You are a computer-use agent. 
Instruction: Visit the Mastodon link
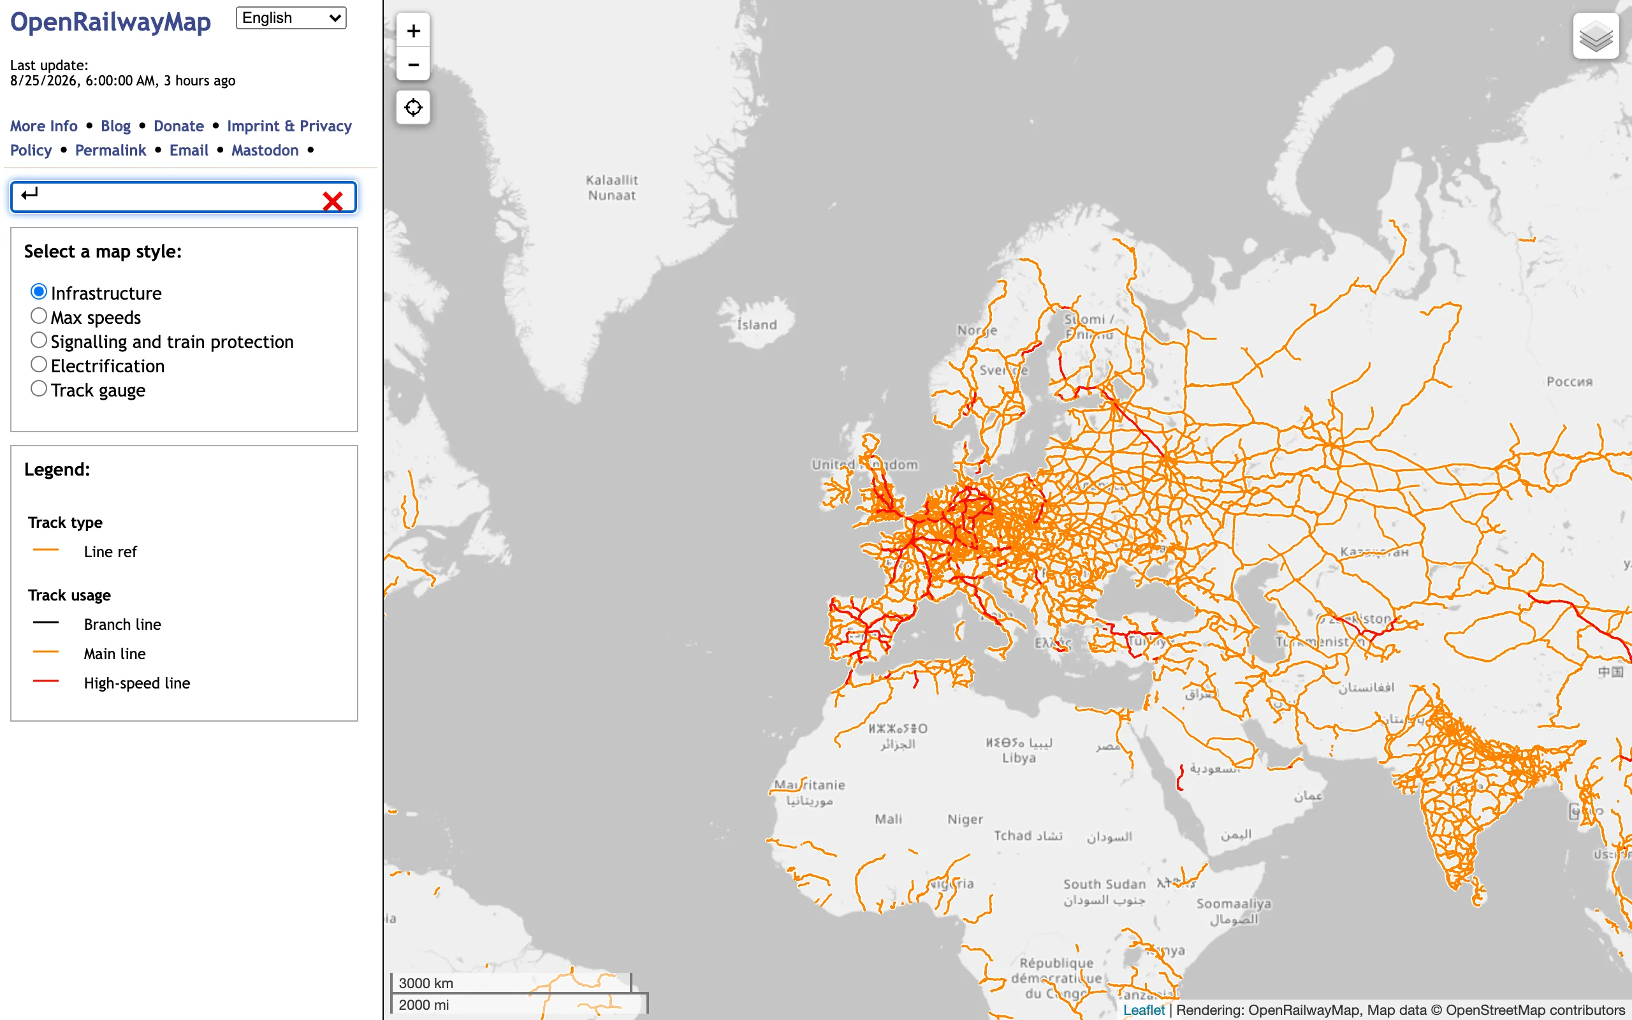pyautogui.click(x=265, y=150)
